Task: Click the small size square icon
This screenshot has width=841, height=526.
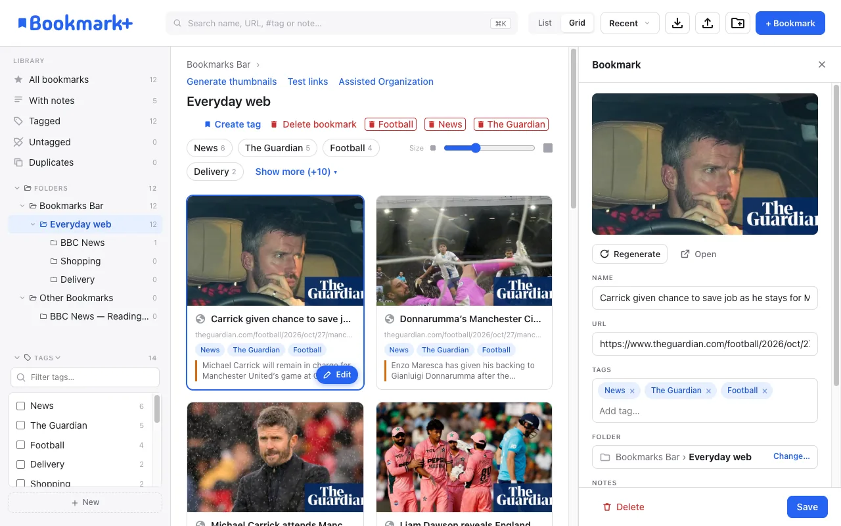Action: (x=432, y=148)
